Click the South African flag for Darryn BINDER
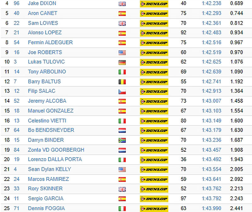Viewport: 252px width, 212px height. [x=122, y=140]
